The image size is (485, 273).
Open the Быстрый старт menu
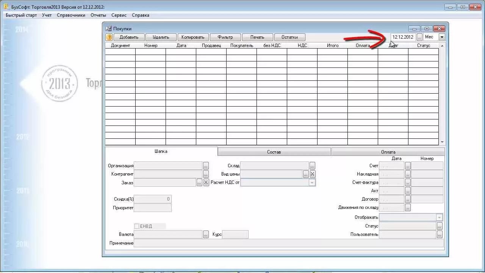coord(21,15)
